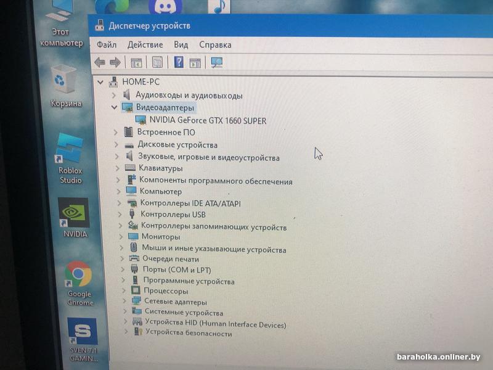The image size is (493, 370).
Task: Select Устройства HID (Human Interface Devices)
Action: pyautogui.click(x=216, y=323)
